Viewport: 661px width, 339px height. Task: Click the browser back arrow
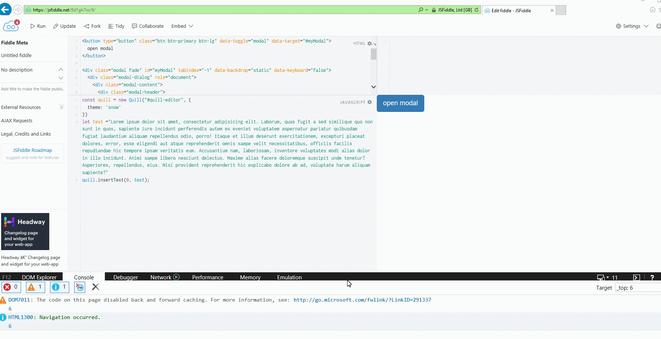(6, 9)
